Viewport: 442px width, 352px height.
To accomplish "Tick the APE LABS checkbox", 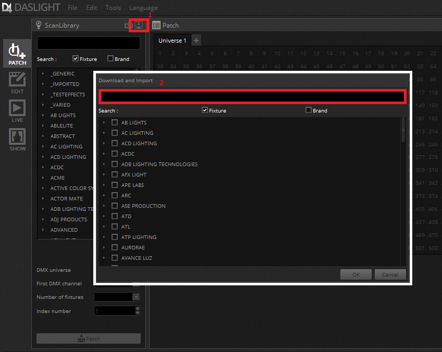I will (x=115, y=185).
